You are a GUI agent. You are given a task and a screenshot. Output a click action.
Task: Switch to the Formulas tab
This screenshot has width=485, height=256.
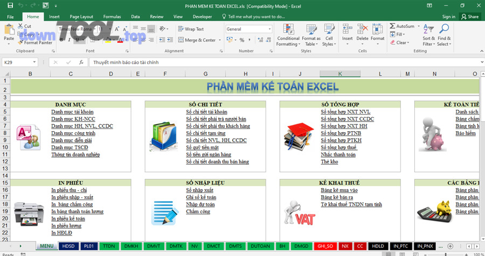coord(112,17)
